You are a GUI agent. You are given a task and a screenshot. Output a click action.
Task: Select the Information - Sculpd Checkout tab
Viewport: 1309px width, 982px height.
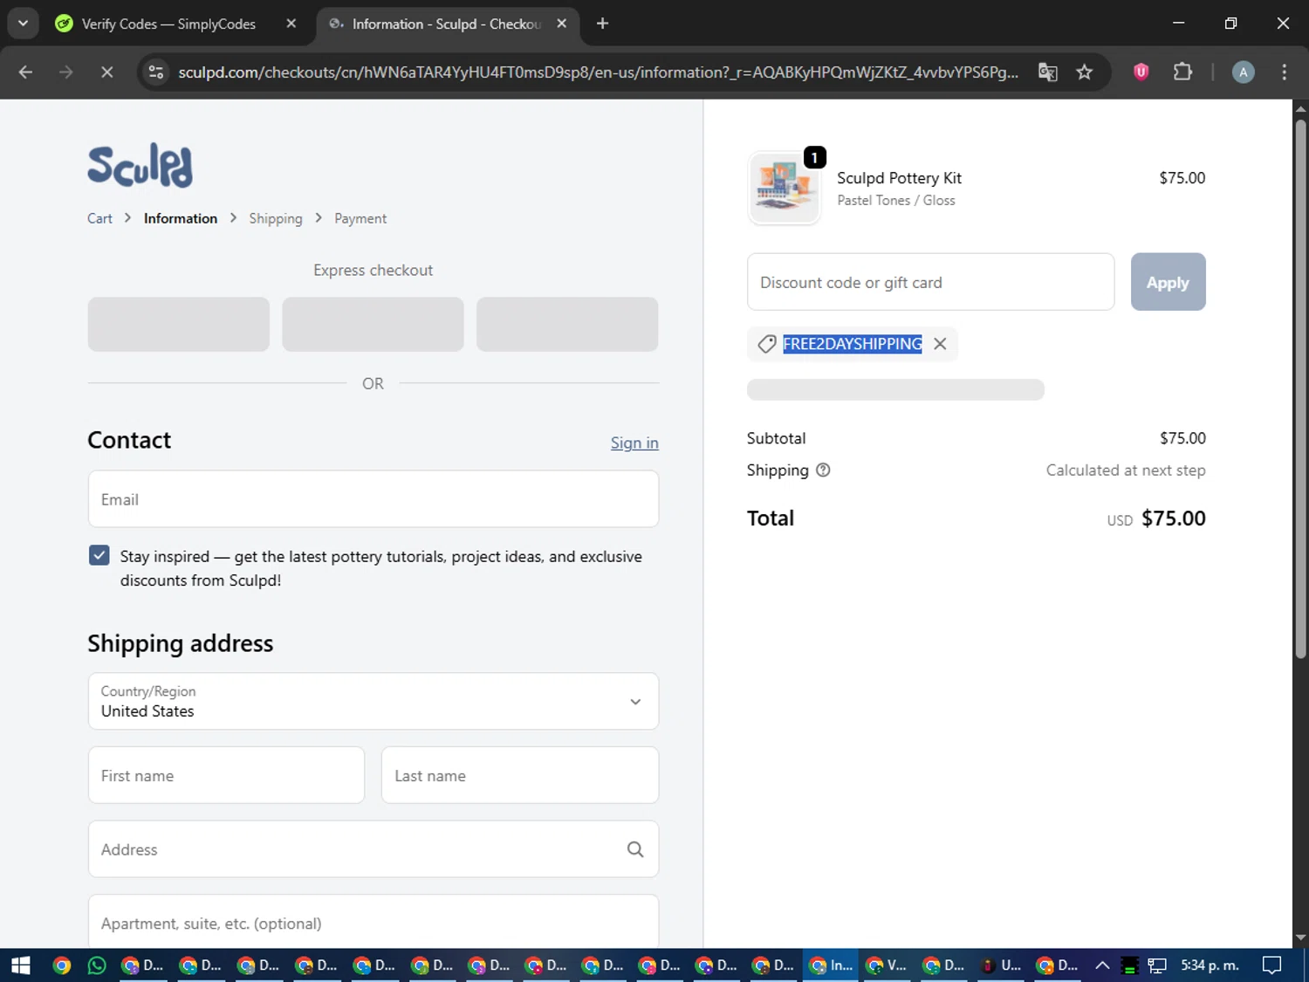pyautogui.click(x=446, y=24)
